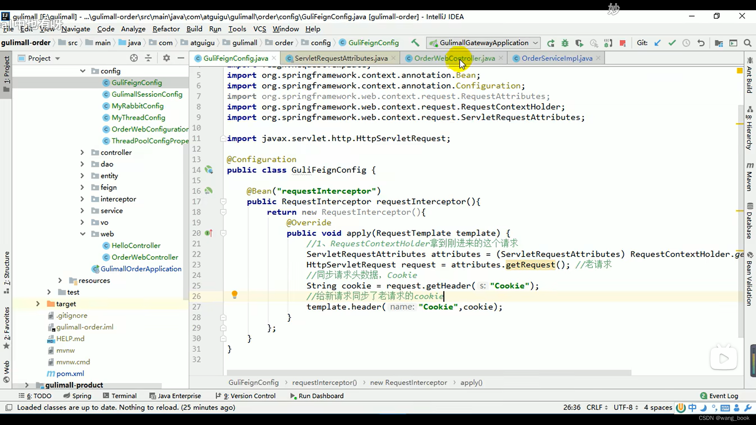Click the intention lightbulb on line 26
This screenshot has width=756, height=425.
(235, 294)
